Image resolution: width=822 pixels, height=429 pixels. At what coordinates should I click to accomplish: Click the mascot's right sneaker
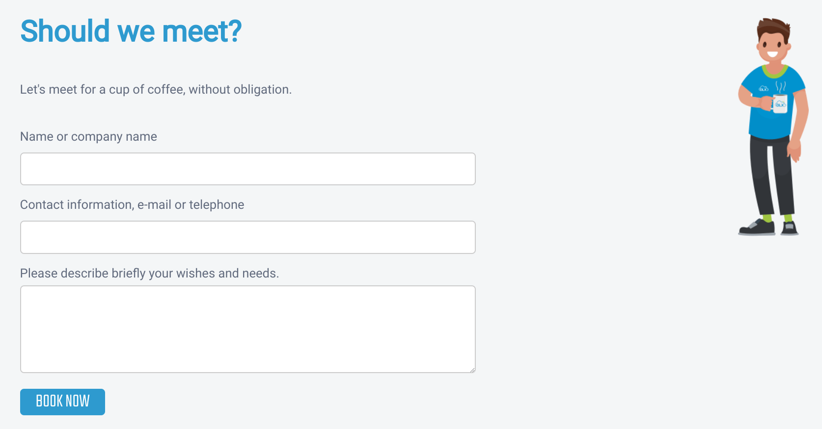[x=789, y=228]
